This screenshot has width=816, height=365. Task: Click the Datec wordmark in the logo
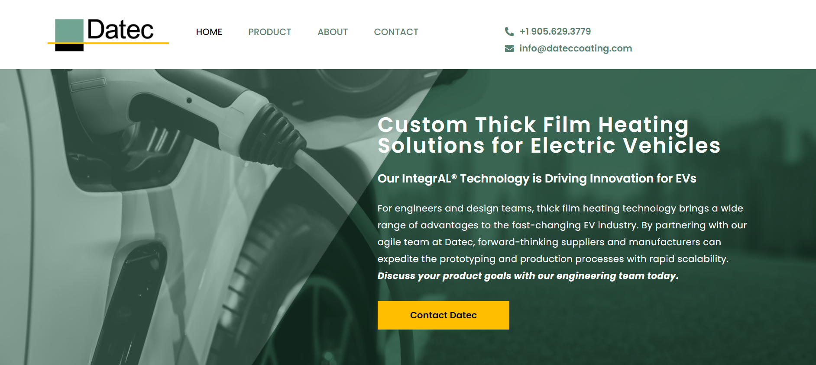coord(120,29)
